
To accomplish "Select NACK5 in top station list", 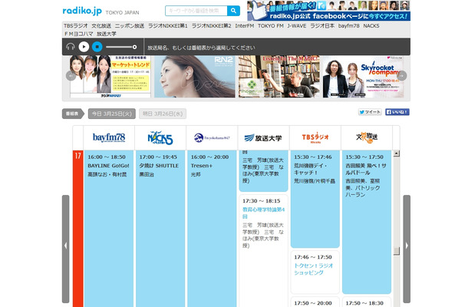I will (371, 26).
